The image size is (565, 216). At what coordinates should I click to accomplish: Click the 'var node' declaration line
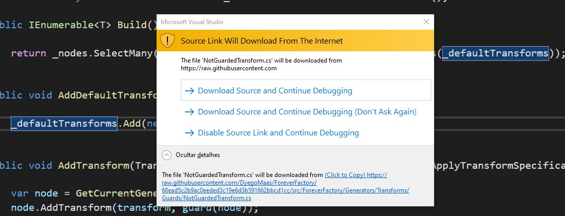pyautogui.click(x=84, y=193)
